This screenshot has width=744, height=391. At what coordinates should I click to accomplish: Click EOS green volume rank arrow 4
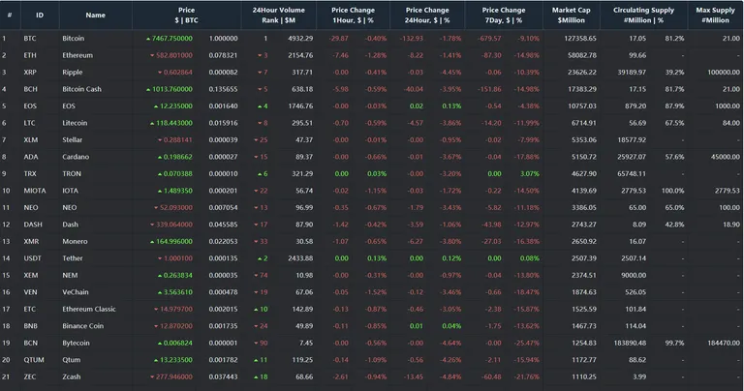[x=263, y=106]
